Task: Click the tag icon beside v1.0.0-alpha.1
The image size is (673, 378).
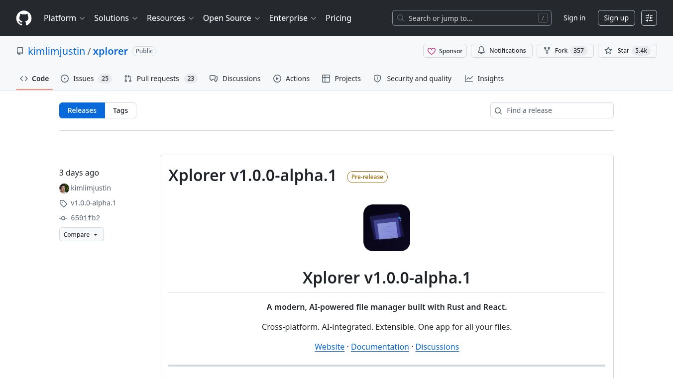Action: point(63,203)
